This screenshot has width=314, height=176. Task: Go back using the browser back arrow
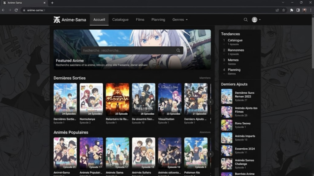[3, 10]
